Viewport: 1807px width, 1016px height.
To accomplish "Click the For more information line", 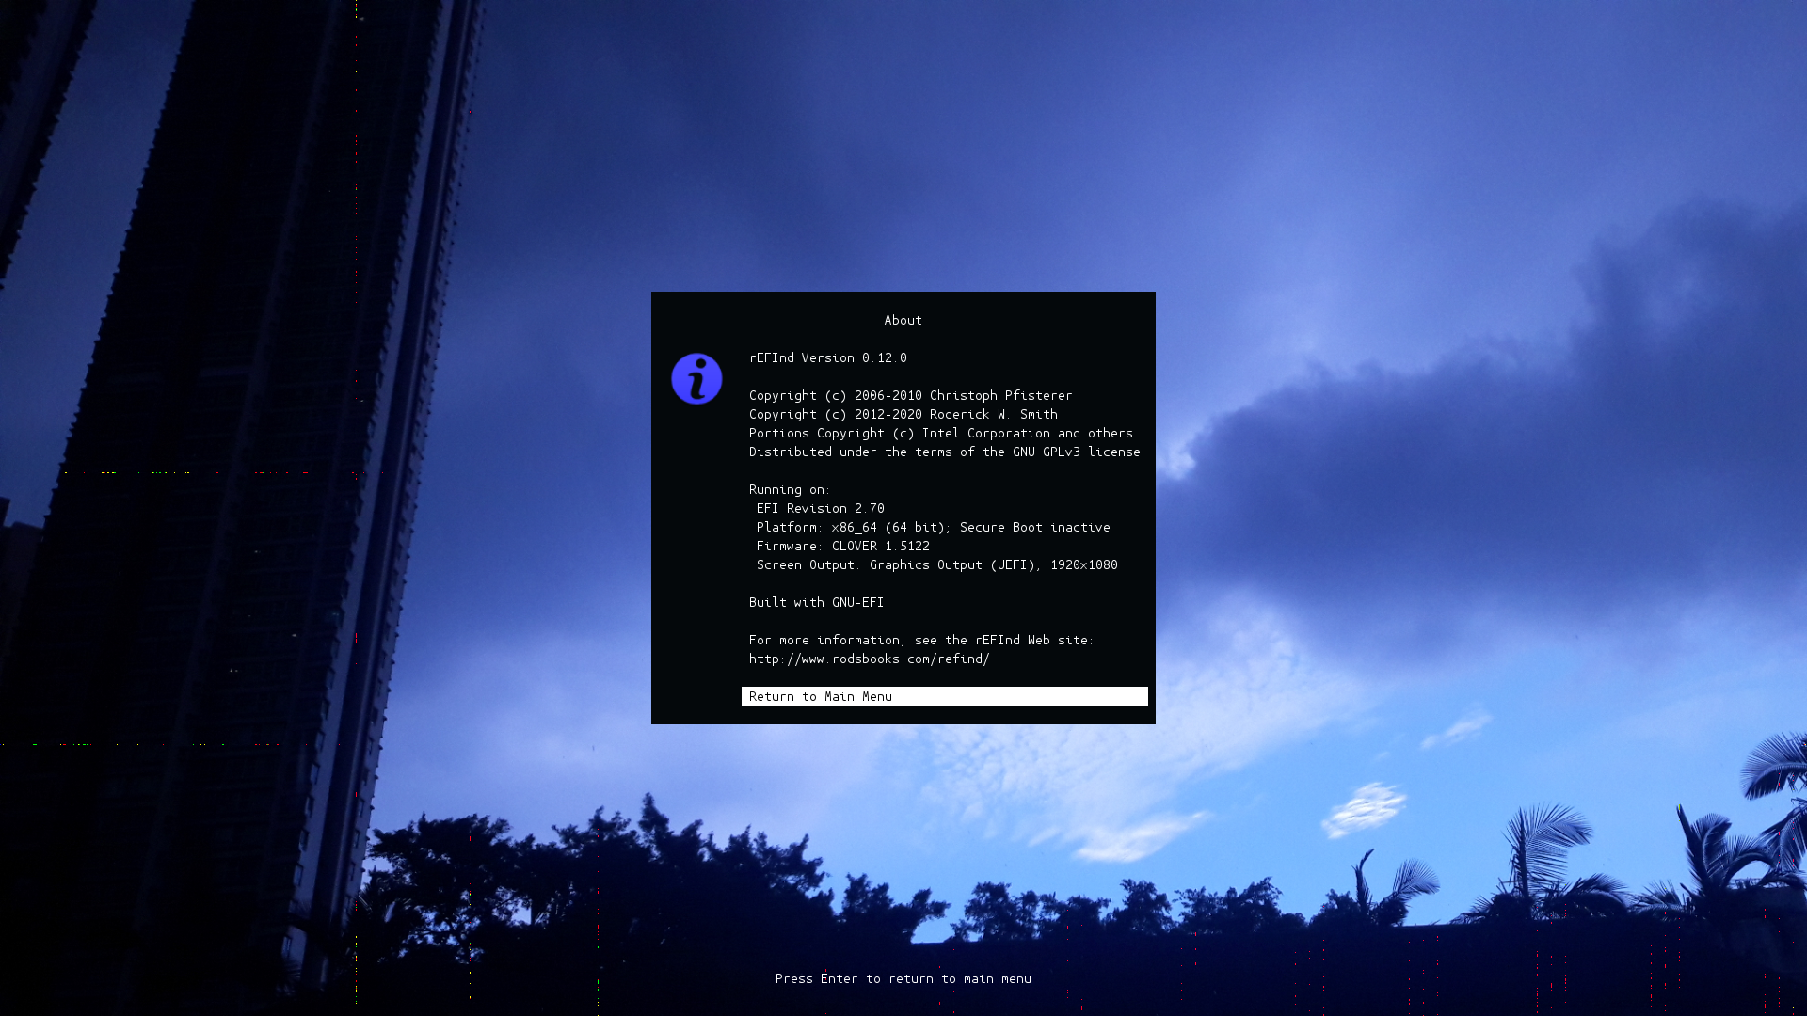I will (921, 640).
